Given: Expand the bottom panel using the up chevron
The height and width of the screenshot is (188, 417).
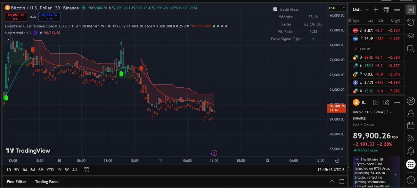Looking at the screenshot, I should [x=332, y=182].
